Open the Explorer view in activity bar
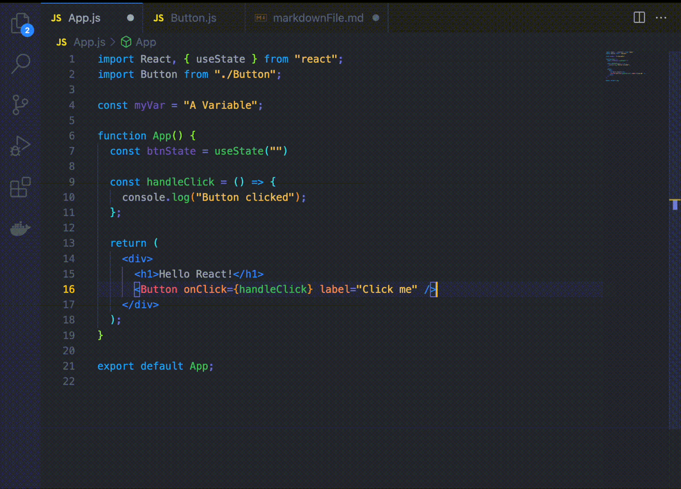 point(20,23)
